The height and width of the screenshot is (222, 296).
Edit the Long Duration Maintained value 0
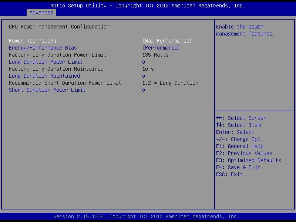(x=144, y=76)
